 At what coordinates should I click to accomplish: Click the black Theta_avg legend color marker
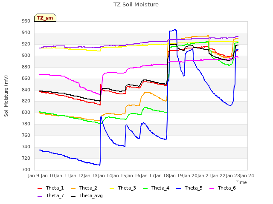coord(73,196)
